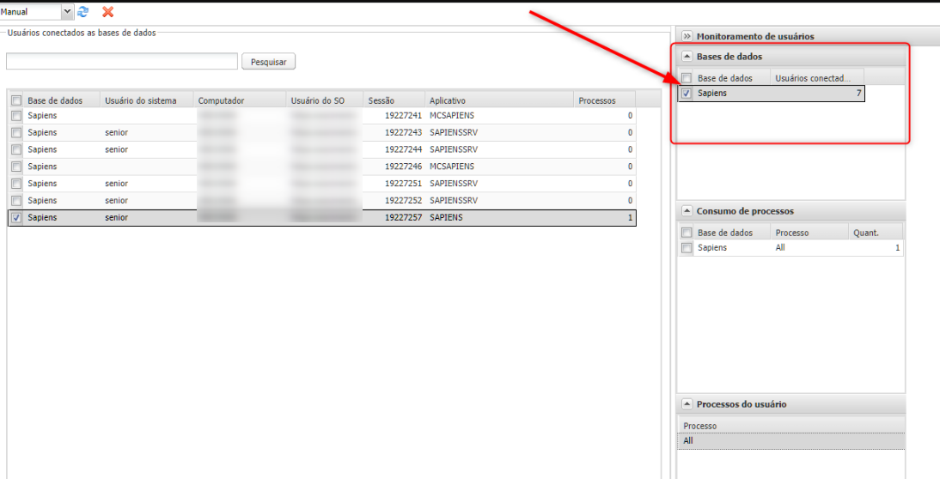The width and height of the screenshot is (940, 479).
Task: Click session number 19227257
Action: point(404,218)
